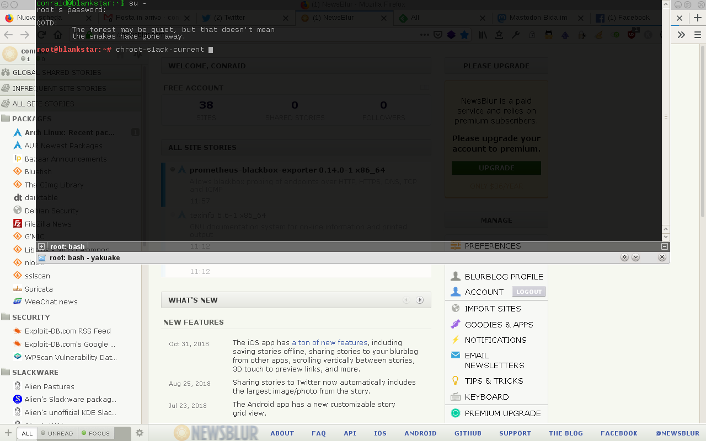The width and height of the screenshot is (706, 441).
Task: Open the sslscan feed
Action: click(x=38, y=276)
